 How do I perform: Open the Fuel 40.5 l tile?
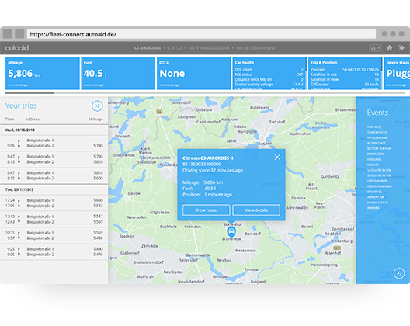118,74
